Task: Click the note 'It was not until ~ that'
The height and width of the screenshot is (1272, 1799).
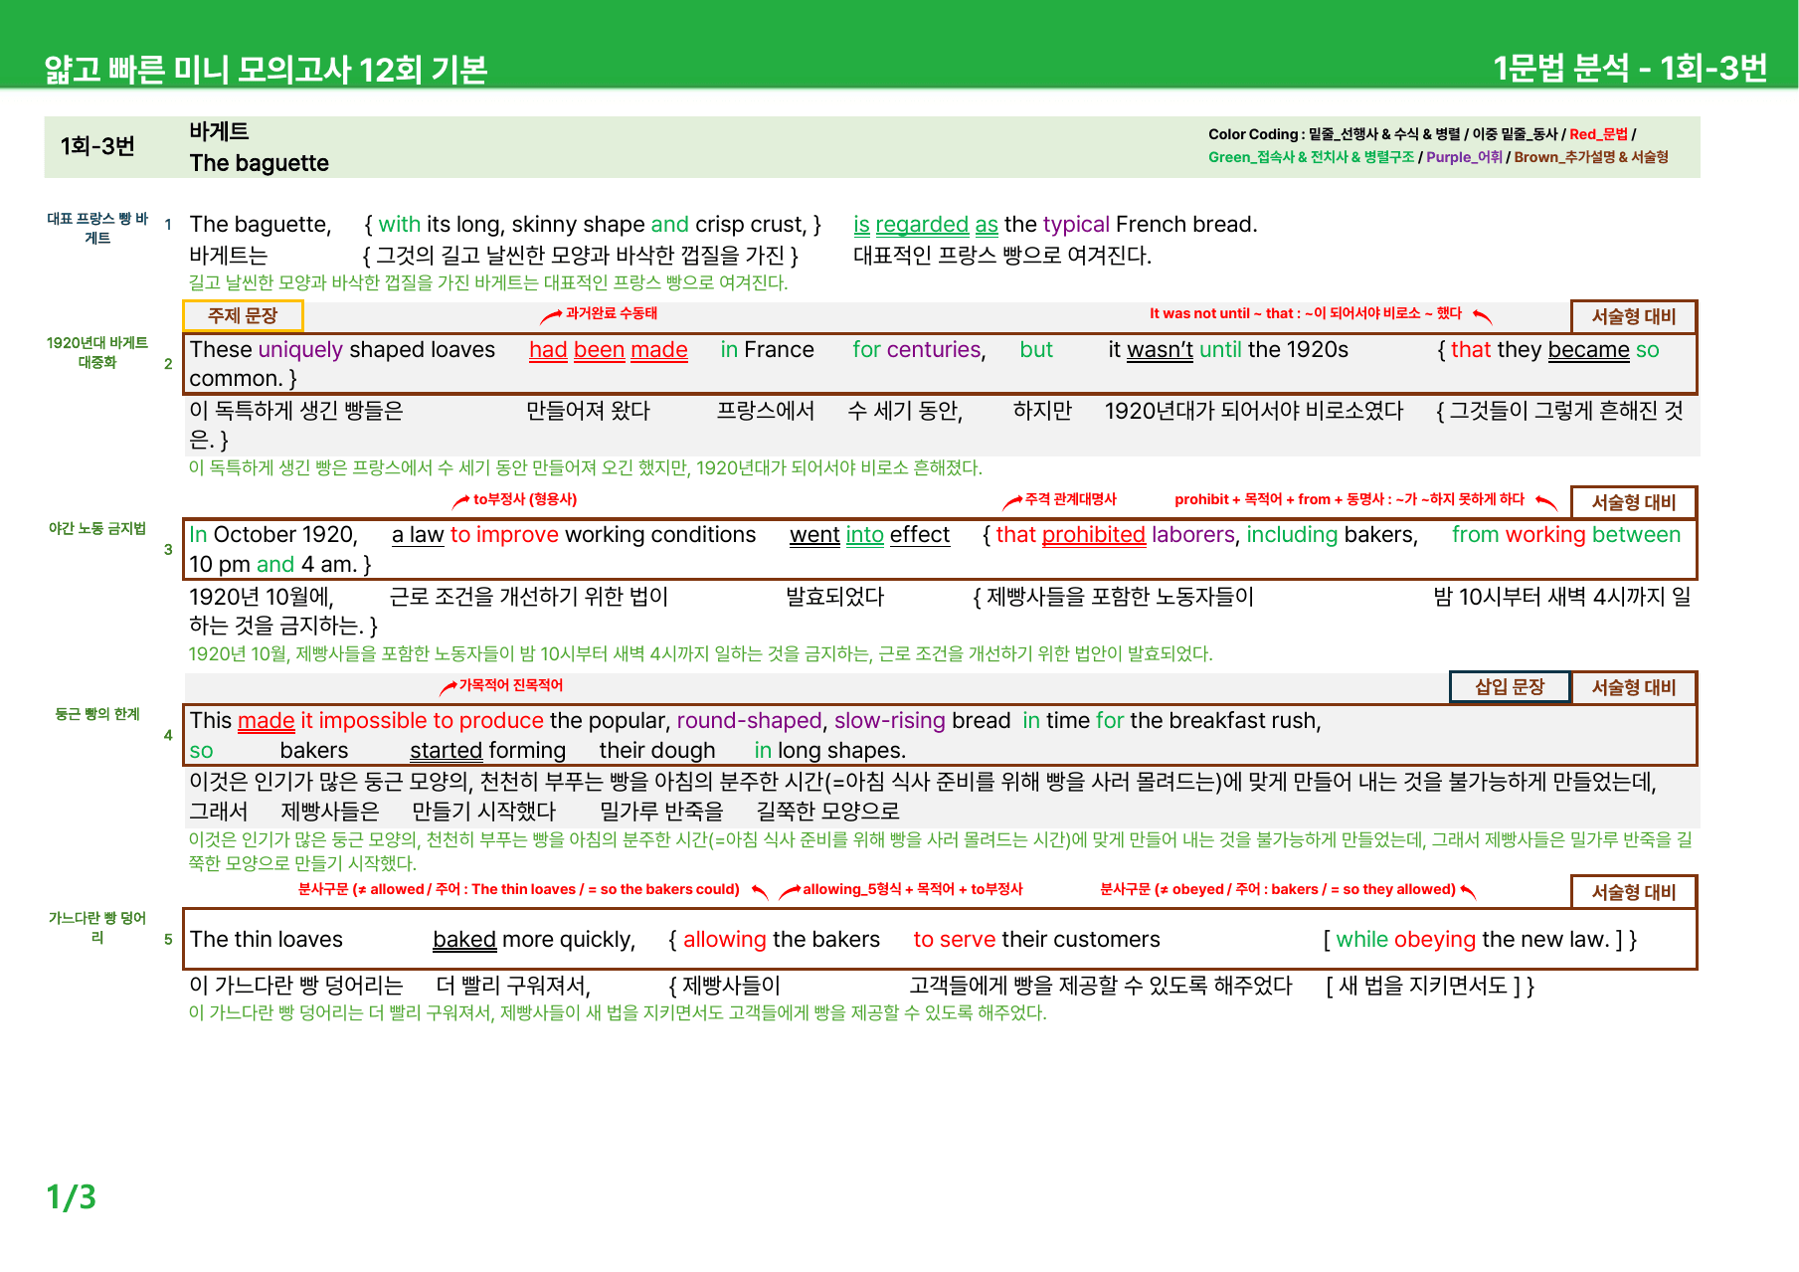Action: [x=1221, y=313]
